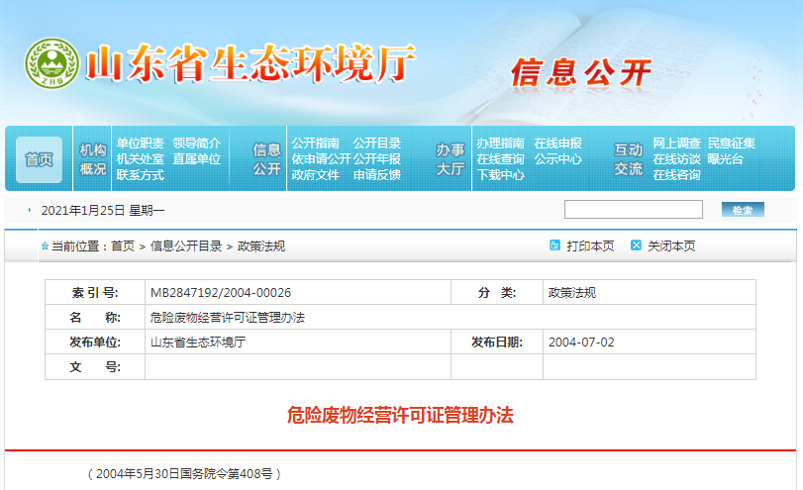This screenshot has width=803, height=490.
Task: Select index number MB2847192/2004-00026
Action: pos(221,293)
